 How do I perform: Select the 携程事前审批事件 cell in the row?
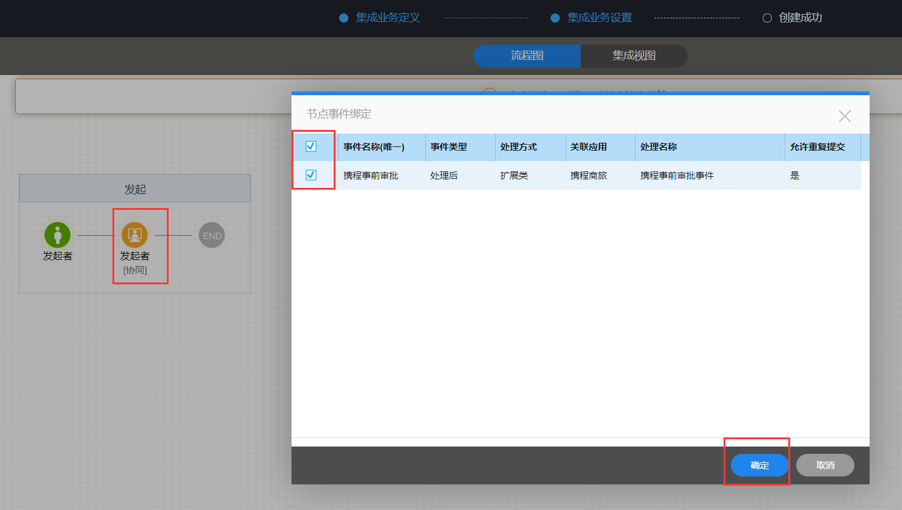pyautogui.click(x=676, y=176)
